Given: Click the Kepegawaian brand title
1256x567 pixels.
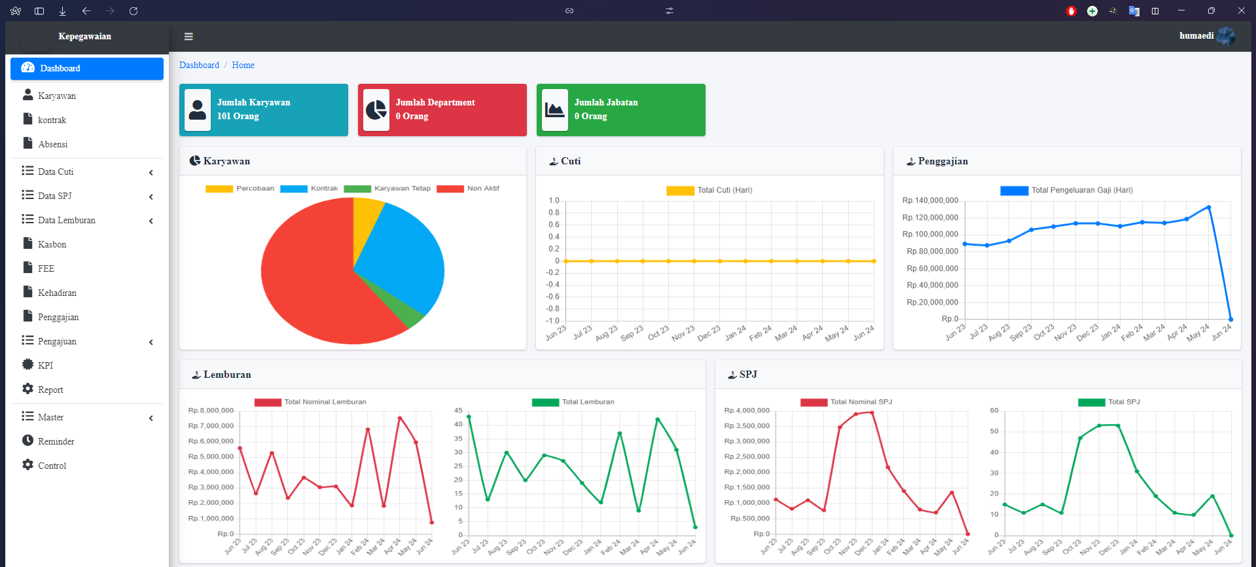Looking at the screenshot, I should (x=84, y=36).
